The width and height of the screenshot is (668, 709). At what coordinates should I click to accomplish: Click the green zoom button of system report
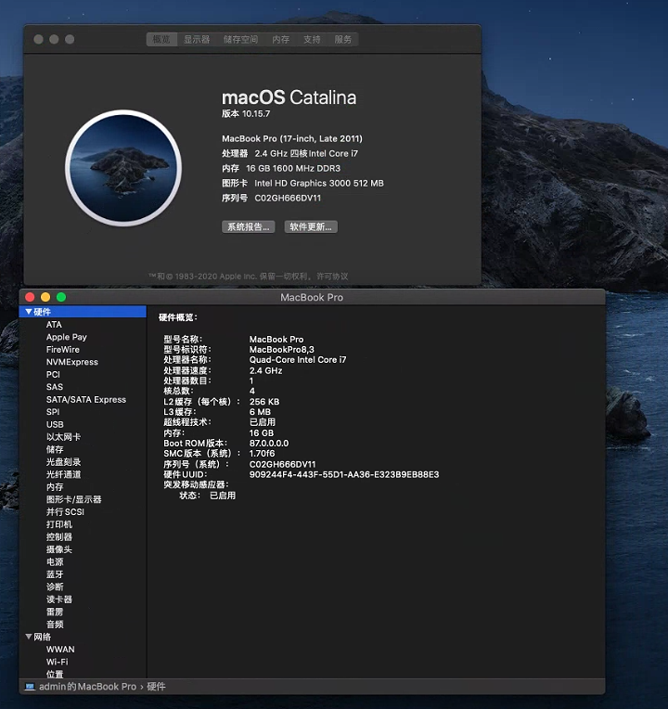point(61,297)
